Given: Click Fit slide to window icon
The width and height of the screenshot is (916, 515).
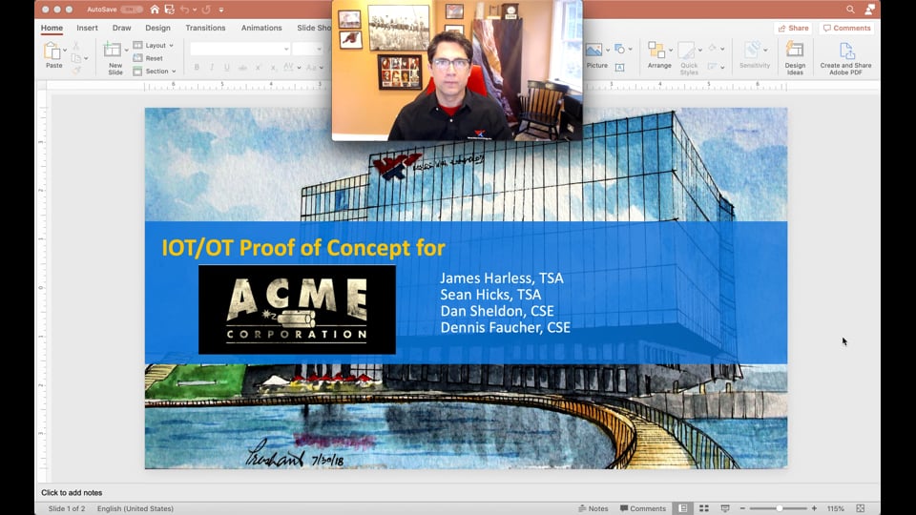Looking at the screenshot, I should pos(861,508).
